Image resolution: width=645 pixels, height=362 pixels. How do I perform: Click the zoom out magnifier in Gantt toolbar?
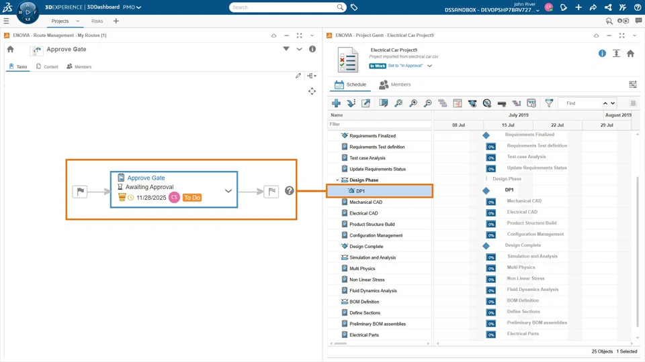click(428, 103)
